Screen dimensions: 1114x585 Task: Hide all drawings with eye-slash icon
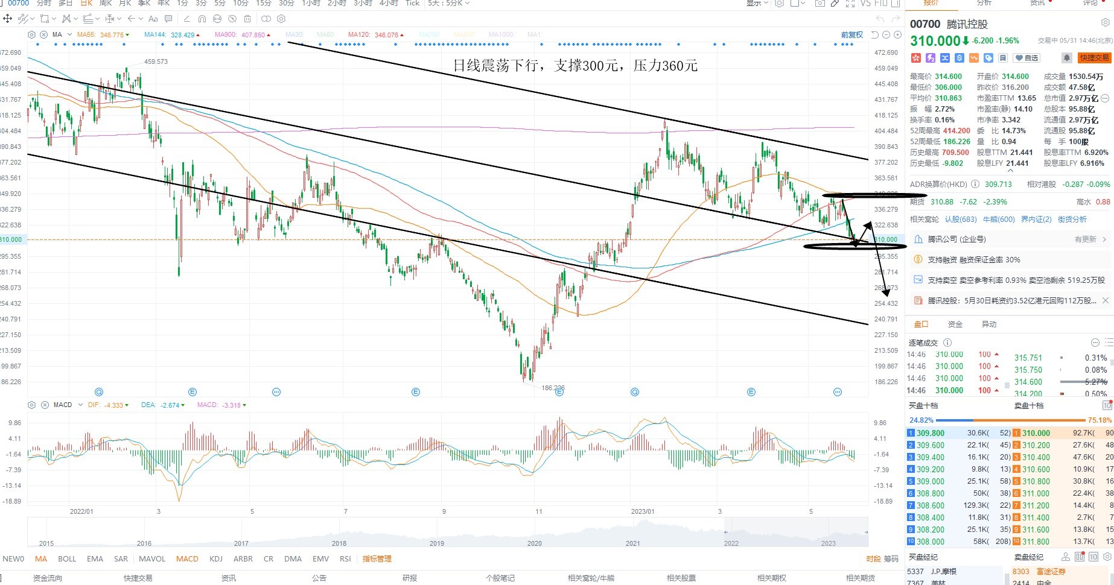pyautogui.click(x=232, y=19)
